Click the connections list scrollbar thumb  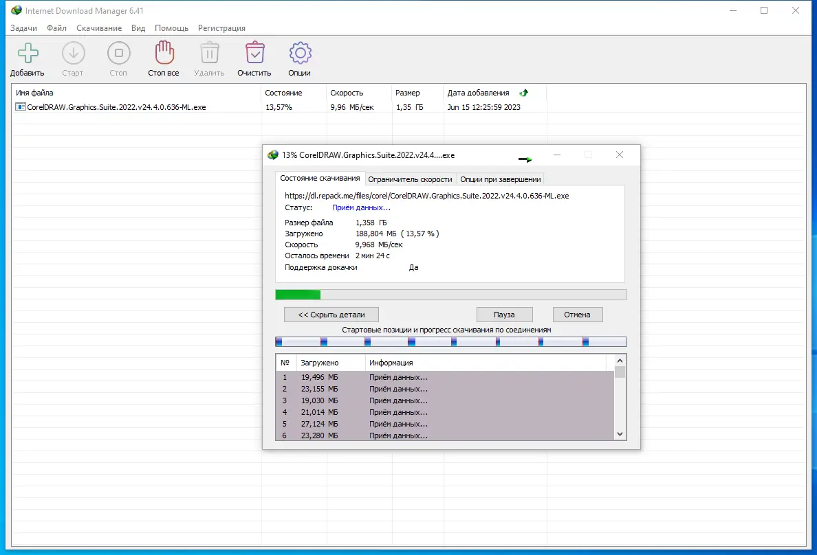[620, 372]
